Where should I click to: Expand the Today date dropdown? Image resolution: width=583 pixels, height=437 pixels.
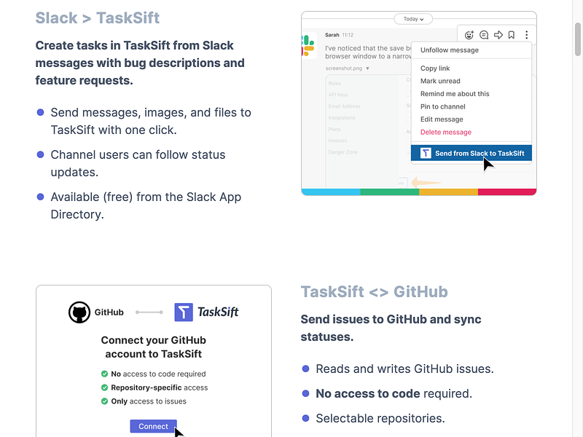(413, 19)
